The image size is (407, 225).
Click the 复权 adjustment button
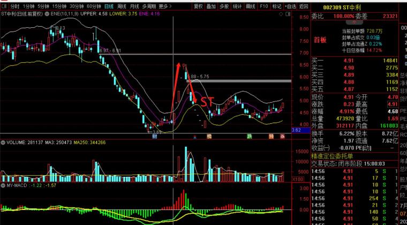(198, 6)
